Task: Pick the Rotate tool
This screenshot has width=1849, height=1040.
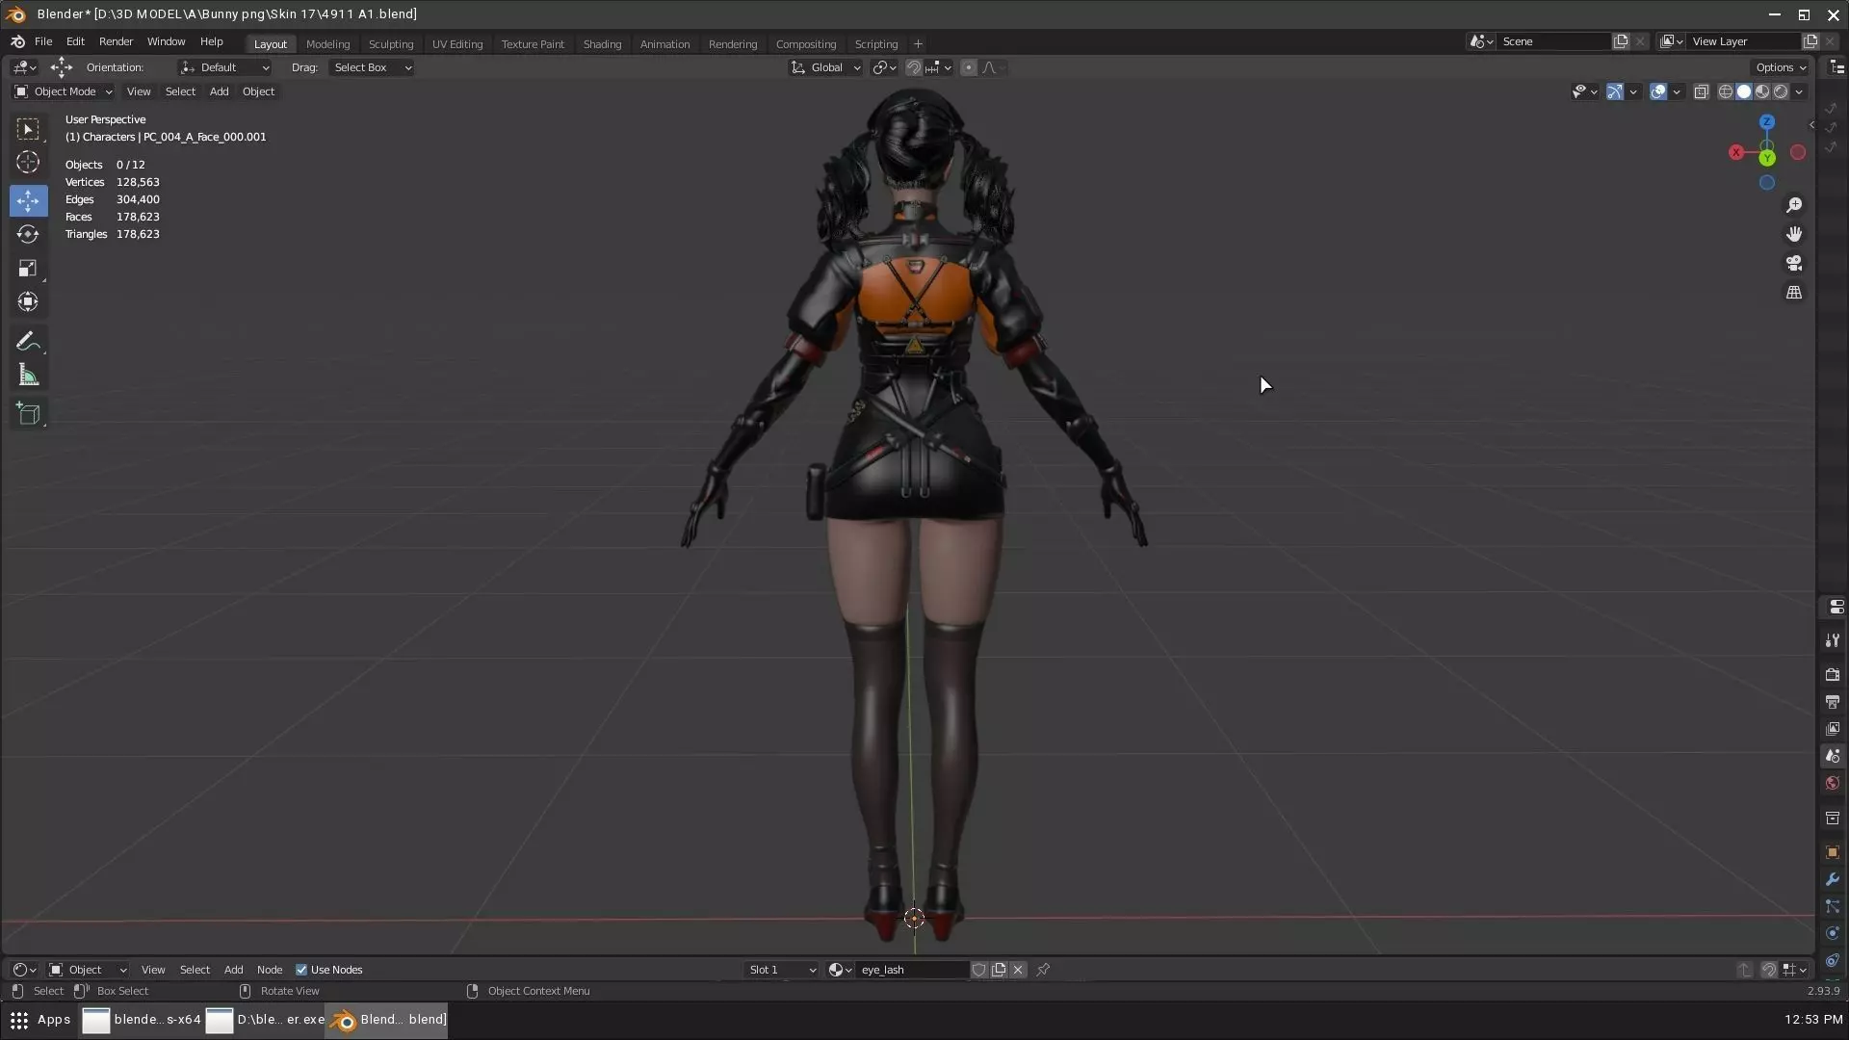Action: click(x=28, y=235)
